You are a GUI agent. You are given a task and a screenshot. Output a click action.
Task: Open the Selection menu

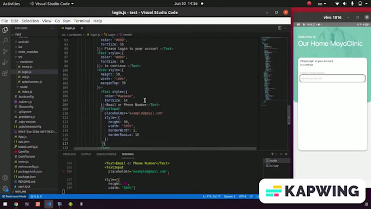(30, 21)
